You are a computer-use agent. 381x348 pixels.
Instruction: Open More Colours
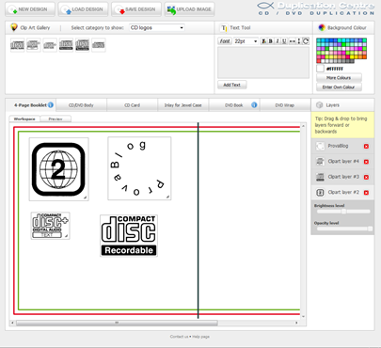click(x=339, y=78)
